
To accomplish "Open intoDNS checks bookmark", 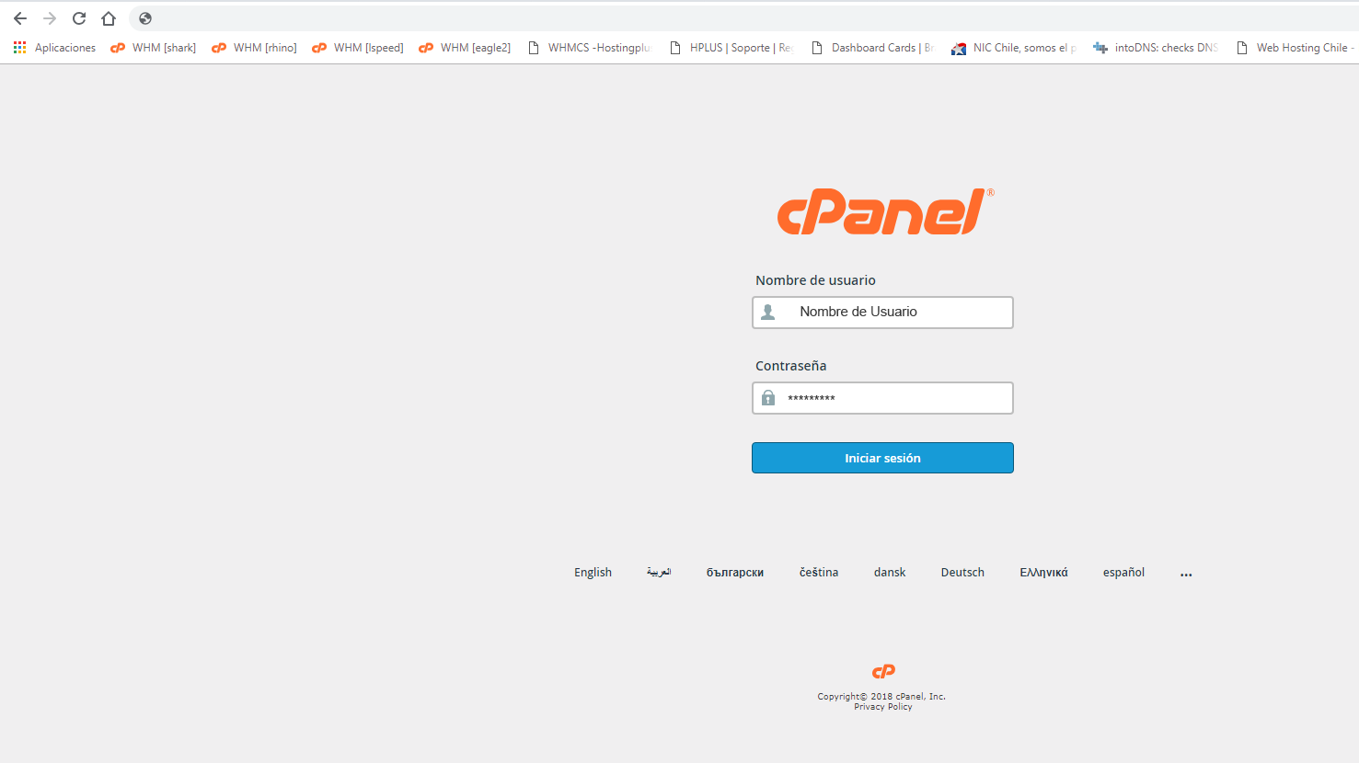I will pyautogui.click(x=1156, y=48).
